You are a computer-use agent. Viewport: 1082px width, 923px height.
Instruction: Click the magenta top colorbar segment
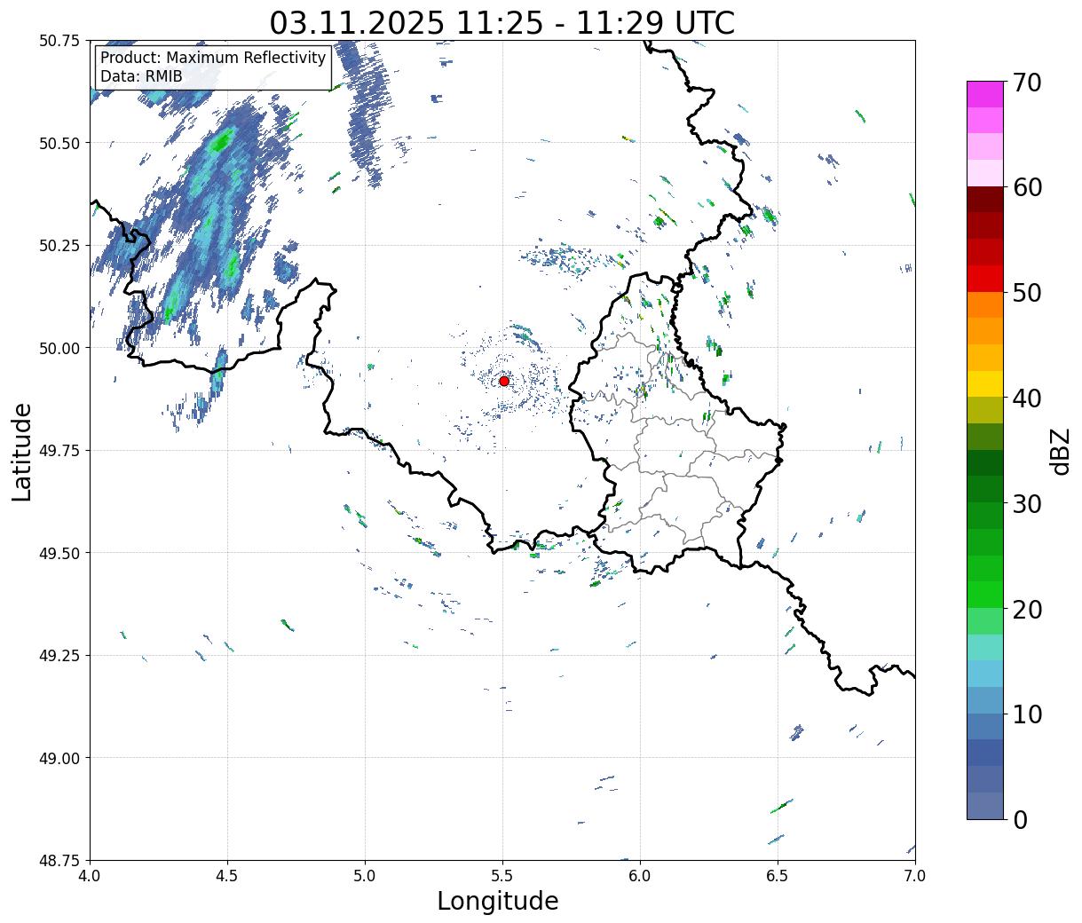985,94
